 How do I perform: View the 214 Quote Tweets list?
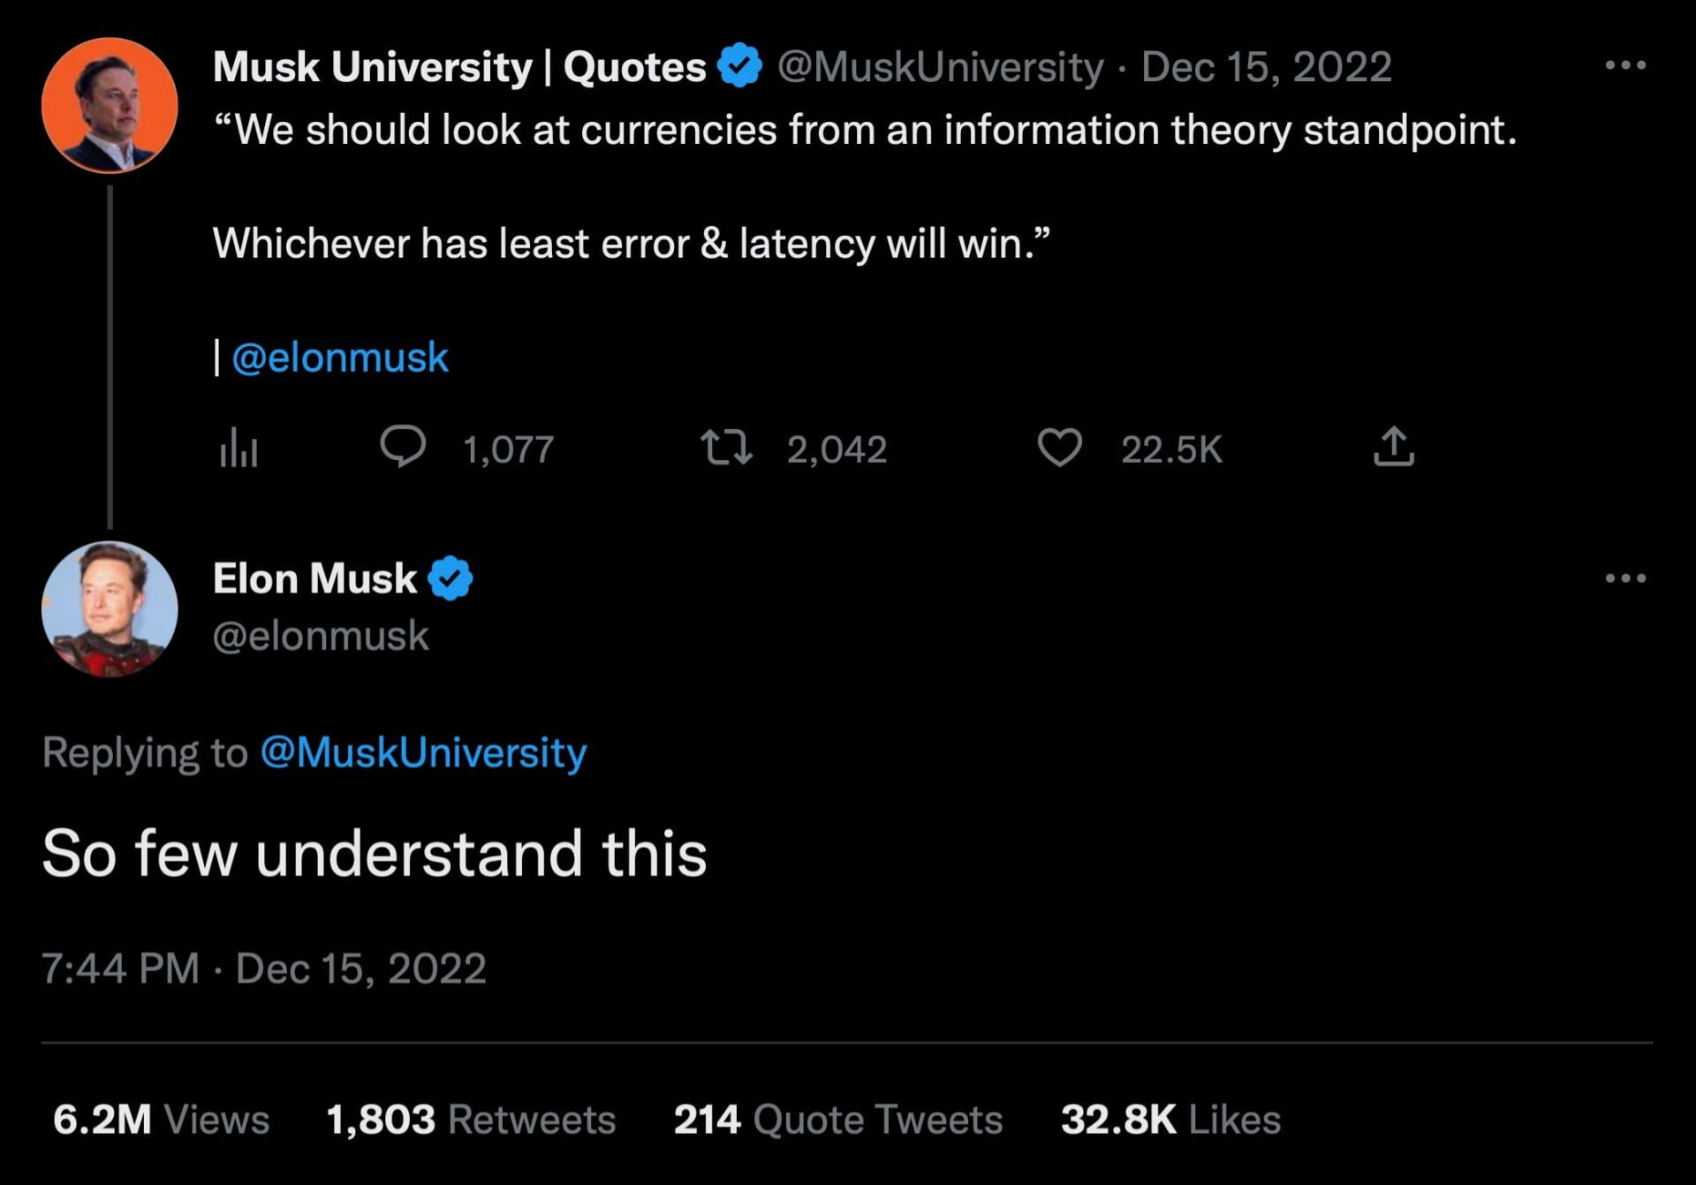point(837,1120)
